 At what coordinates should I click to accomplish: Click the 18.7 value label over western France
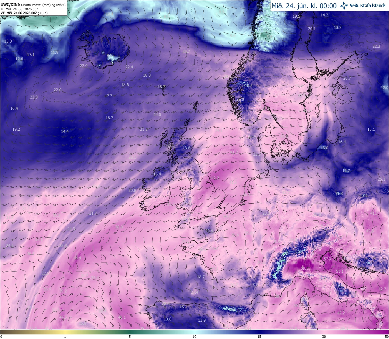coord(201,277)
